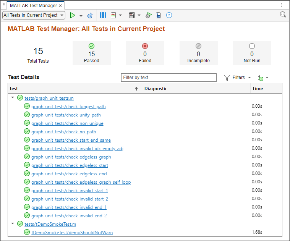Click the add tests tree-plus icon
290x241 pixels.
[x=261, y=78]
